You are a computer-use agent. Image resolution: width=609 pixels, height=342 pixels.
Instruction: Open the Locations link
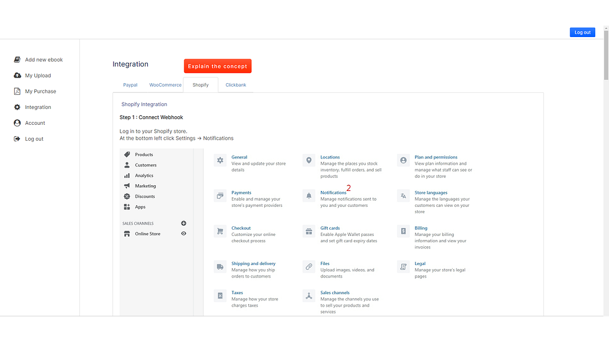point(330,157)
